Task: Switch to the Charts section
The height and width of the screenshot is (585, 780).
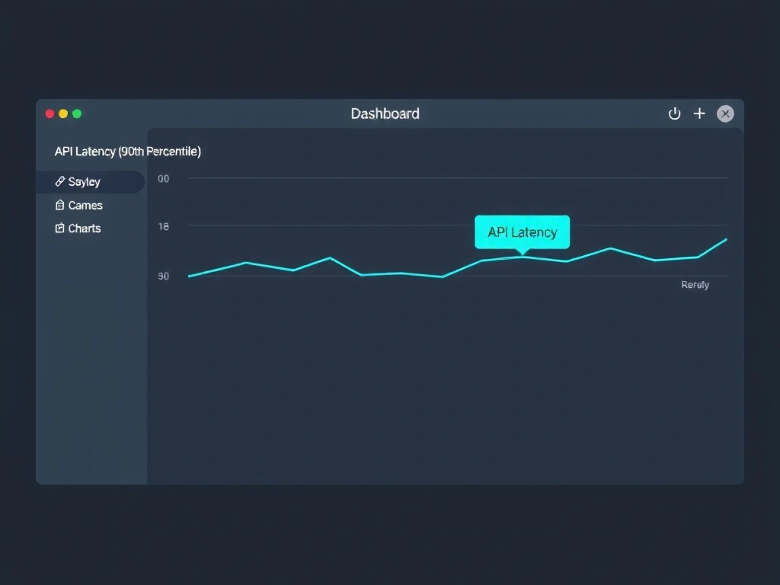Action: 84,228
